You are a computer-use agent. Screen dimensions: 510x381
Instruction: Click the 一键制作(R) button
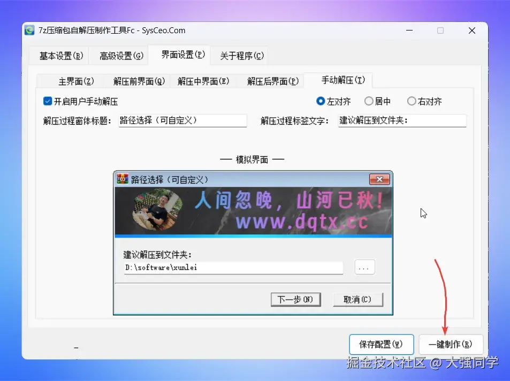tap(451, 344)
